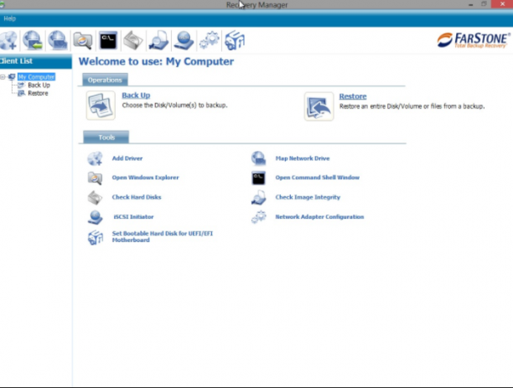Click the large Restore operation icon

click(x=319, y=106)
